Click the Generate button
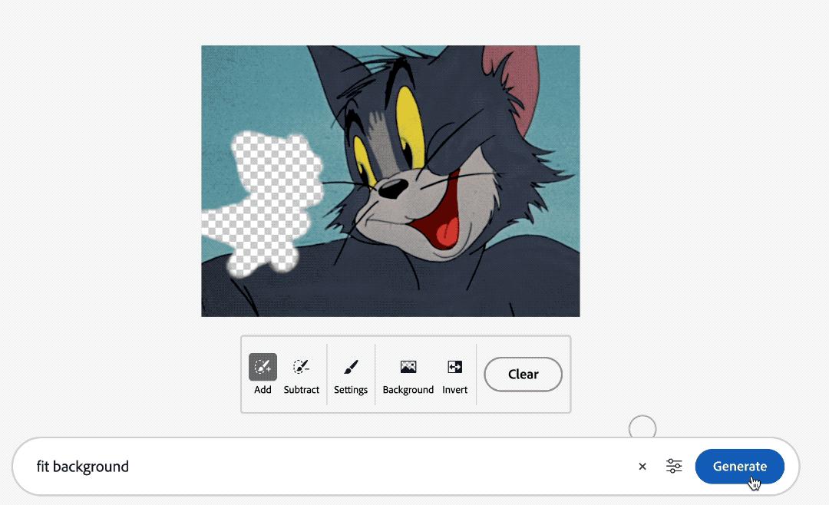Viewport: 829px width, 505px height. tap(740, 467)
